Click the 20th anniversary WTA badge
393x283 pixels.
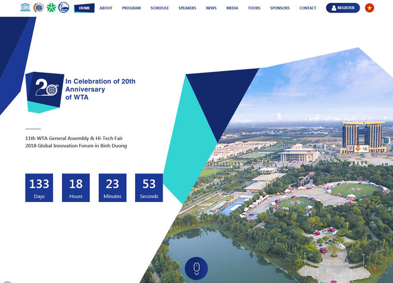[x=45, y=91]
